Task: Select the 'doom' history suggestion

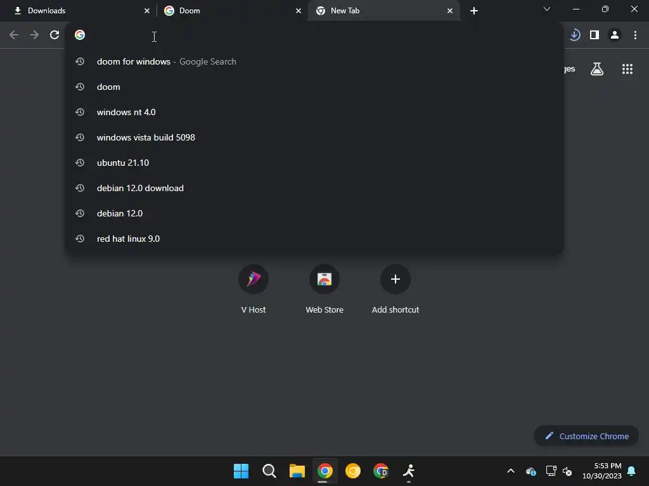Action: (x=314, y=87)
